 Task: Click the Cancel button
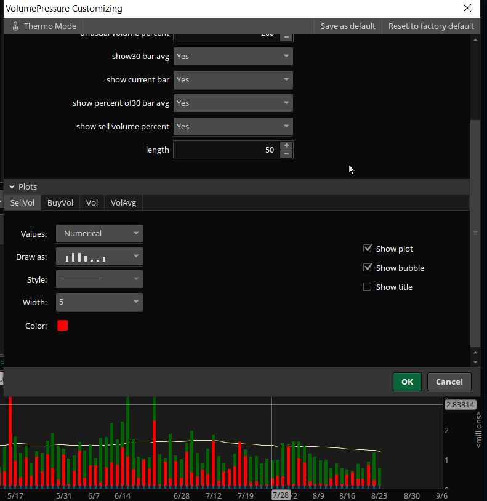(449, 382)
